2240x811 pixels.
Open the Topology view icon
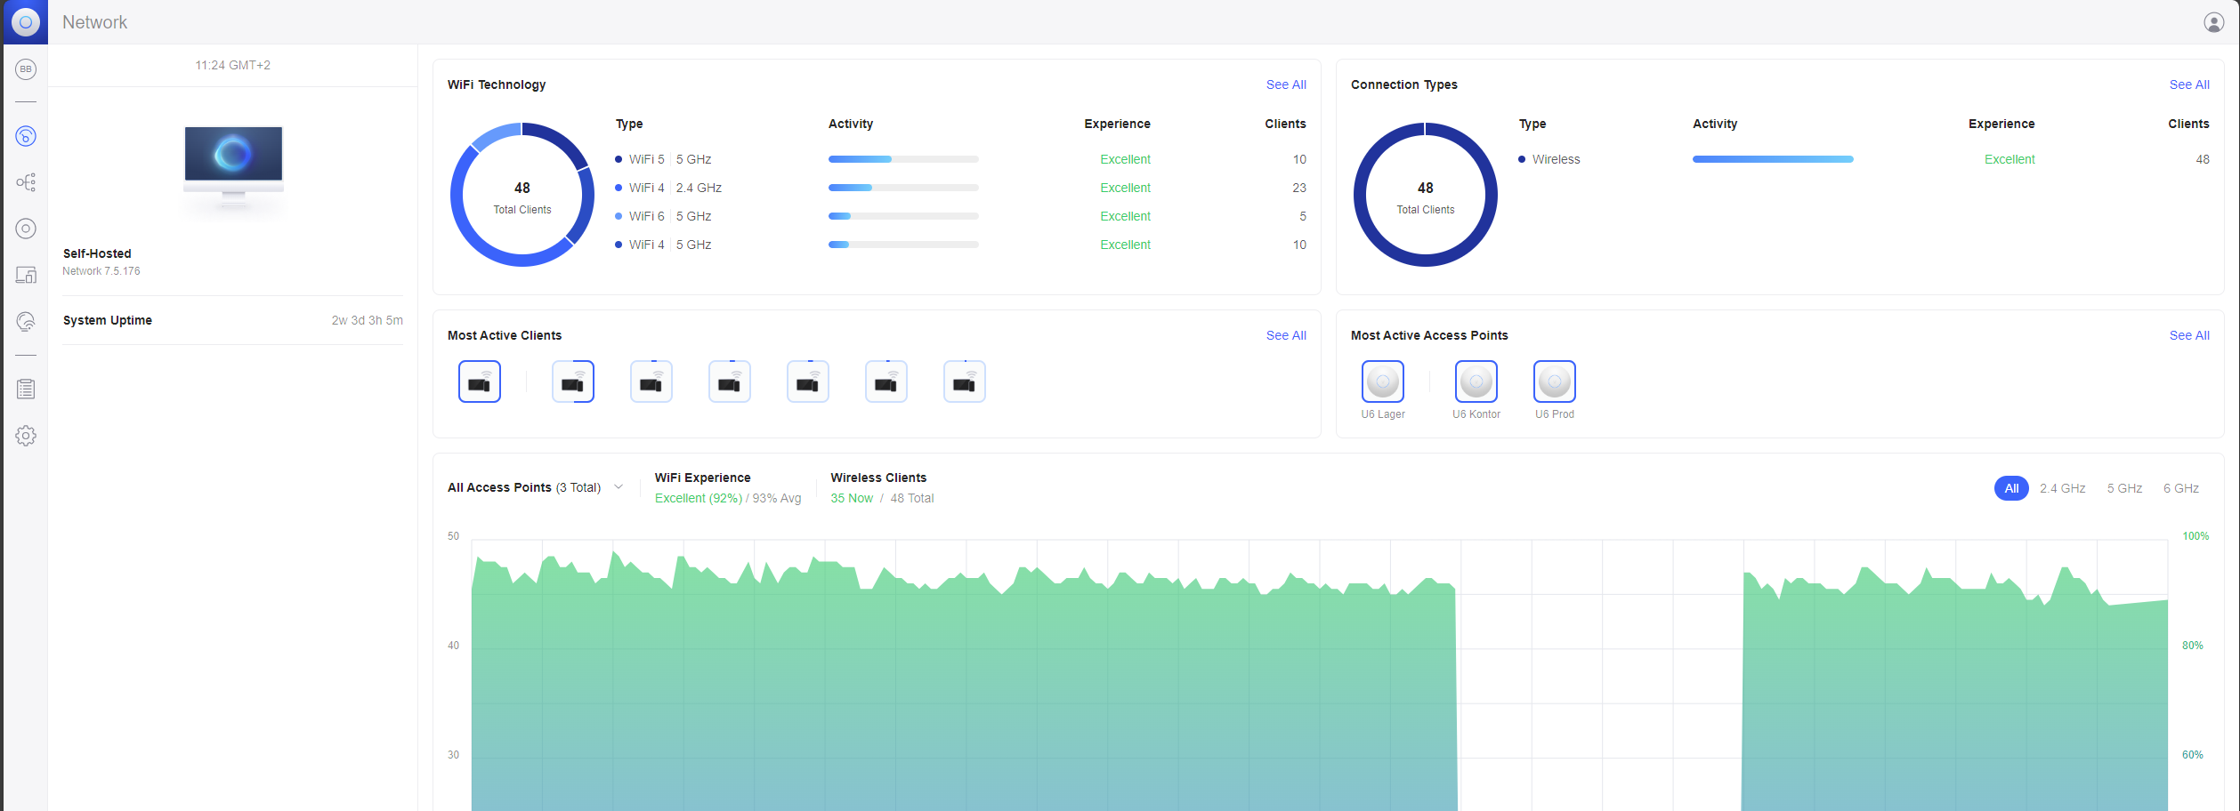[26, 182]
